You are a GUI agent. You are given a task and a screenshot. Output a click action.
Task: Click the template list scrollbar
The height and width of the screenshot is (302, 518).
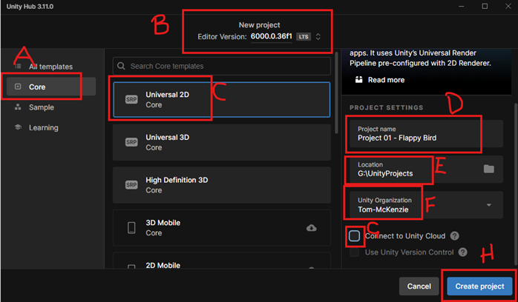tap(336, 93)
